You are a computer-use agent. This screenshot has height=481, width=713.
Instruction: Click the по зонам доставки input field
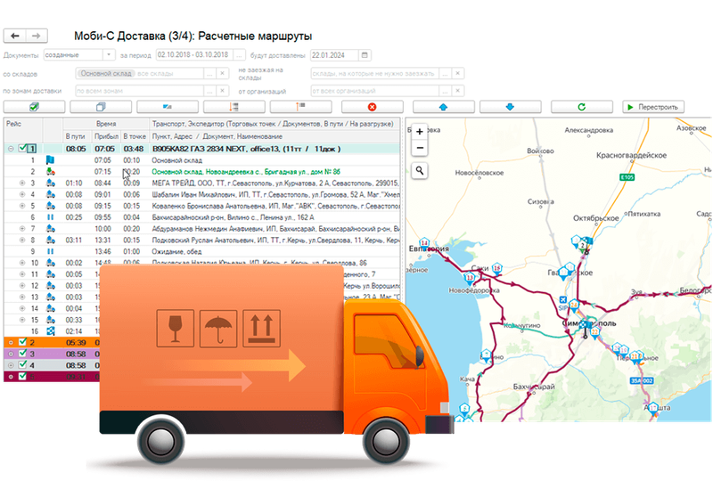pyautogui.click(x=140, y=91)
